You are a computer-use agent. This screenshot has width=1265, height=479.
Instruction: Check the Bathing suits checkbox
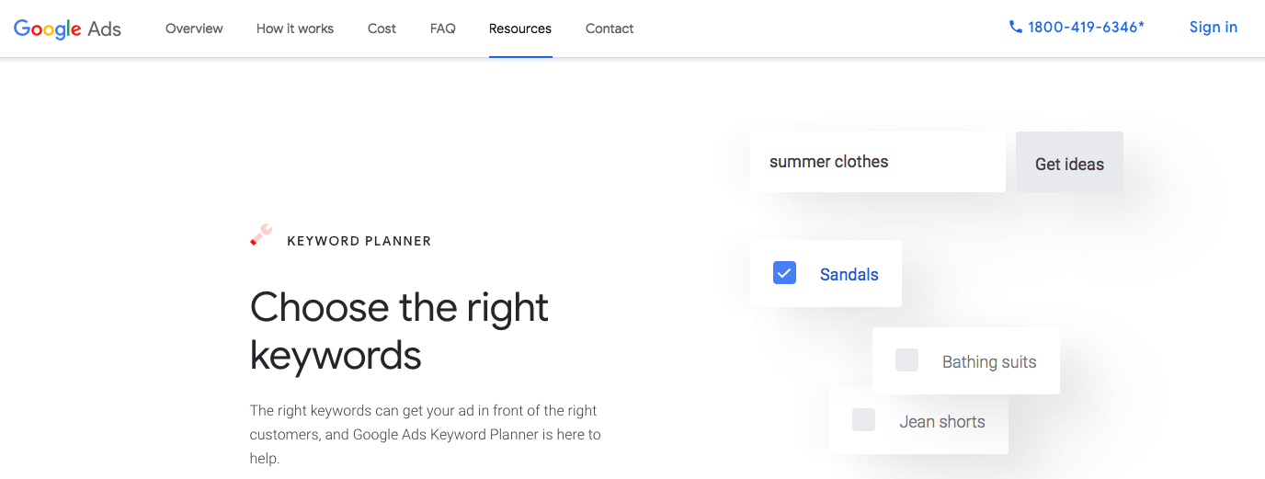(x=906, y=360)
